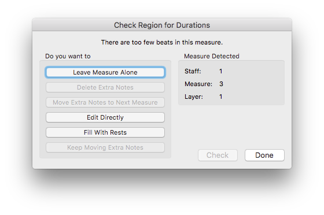324x215 pixels.
Task: Choose Fill With Rests option
Action: pos(105,132)
